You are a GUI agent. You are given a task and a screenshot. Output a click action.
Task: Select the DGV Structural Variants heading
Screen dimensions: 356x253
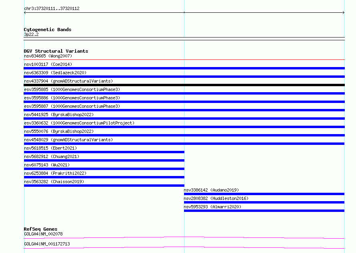pyautogui.click(x=56, y=51)
